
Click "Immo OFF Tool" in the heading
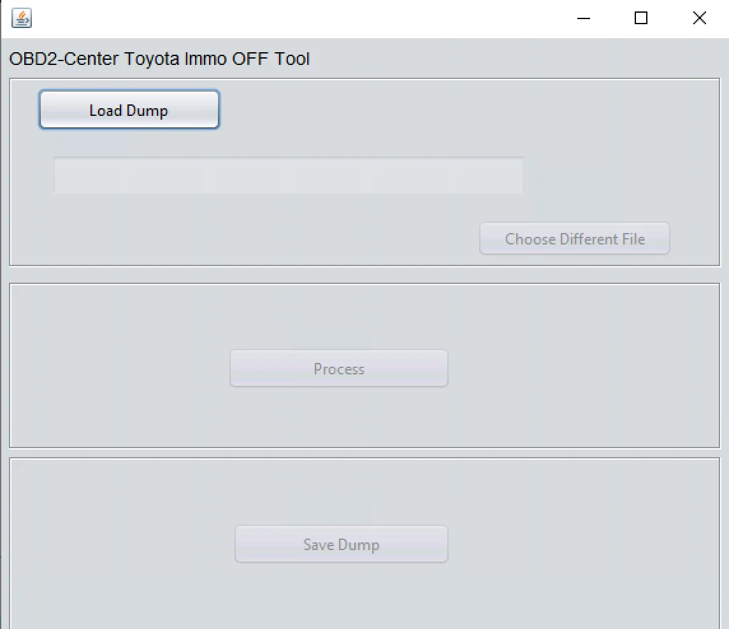(247, 59)
